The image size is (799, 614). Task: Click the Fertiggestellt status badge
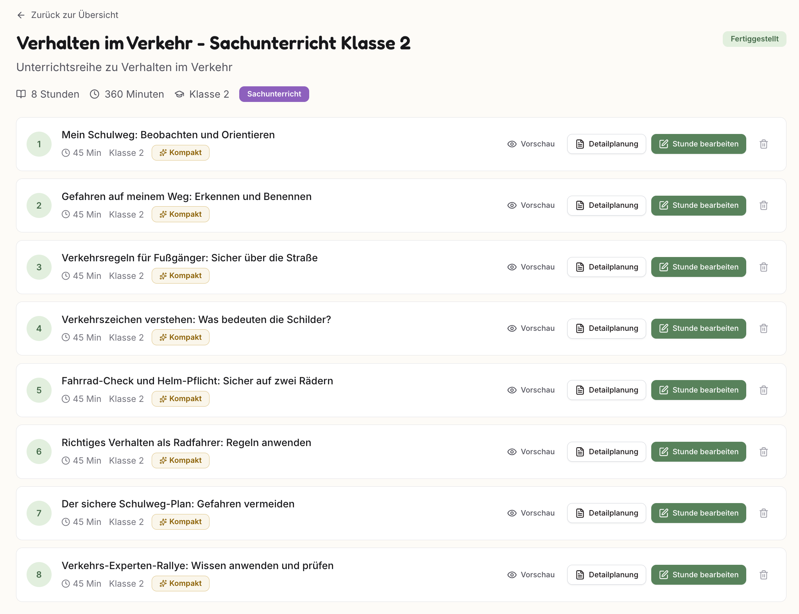(x=754, y=39)
